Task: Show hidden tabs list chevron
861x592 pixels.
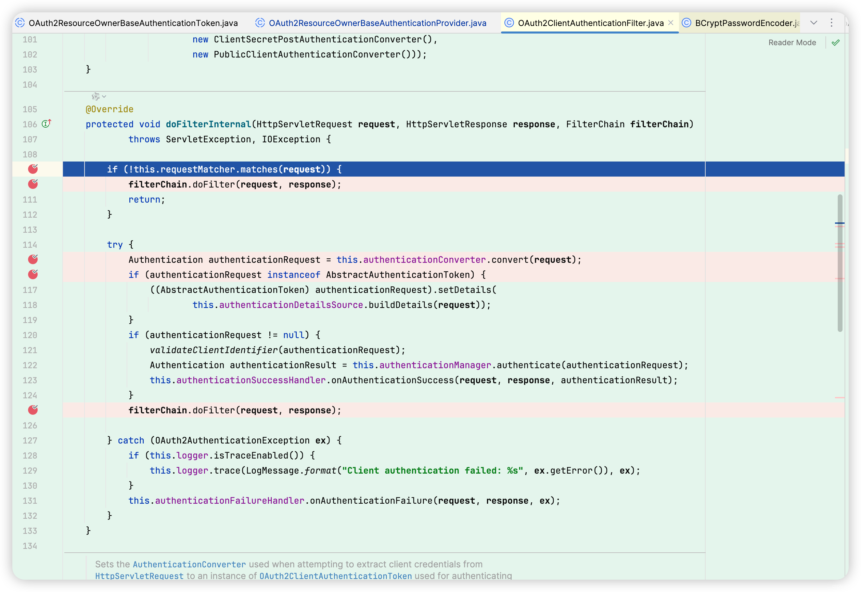Action: point(813,23)
